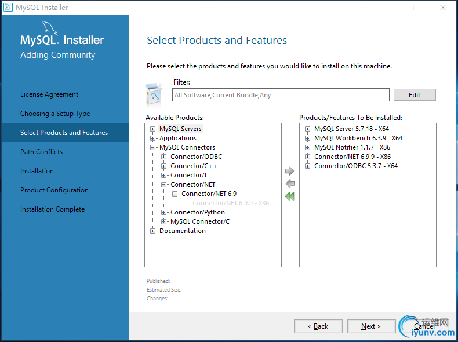This screenshot has height=342, width=458.
Task: Collapse the Connector/NET node
Action: point(163,184)
